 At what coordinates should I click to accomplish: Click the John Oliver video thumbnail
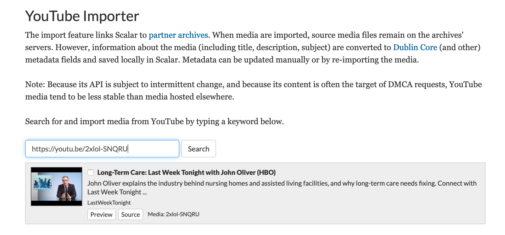click(57, 186)
